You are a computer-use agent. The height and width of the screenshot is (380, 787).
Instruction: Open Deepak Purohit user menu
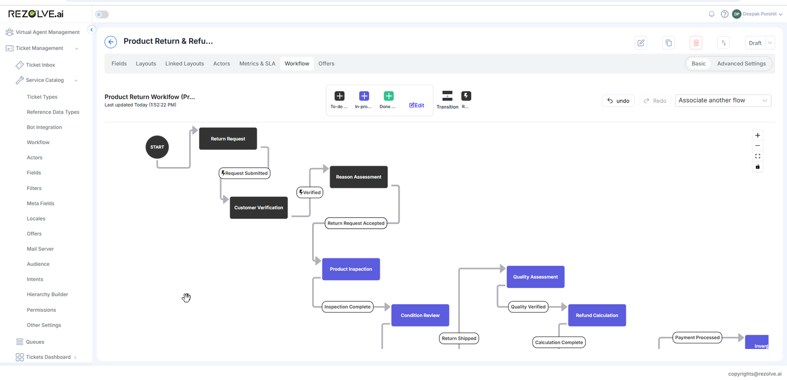point(757,14)
